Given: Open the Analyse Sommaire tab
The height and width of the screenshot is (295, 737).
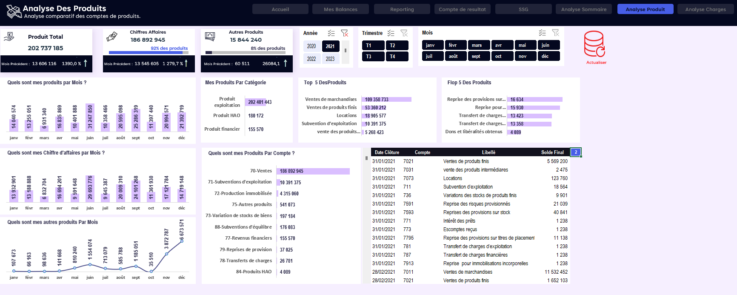Looking at the screenshot, I should (584, 9).
